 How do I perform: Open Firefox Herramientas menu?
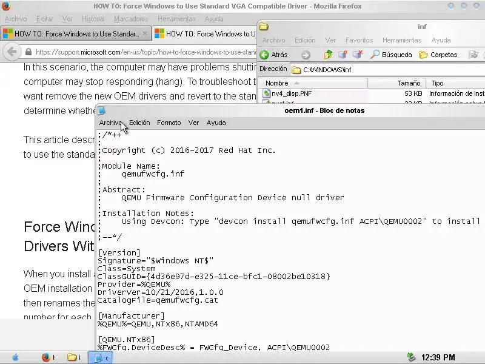(x=176, y=19)
